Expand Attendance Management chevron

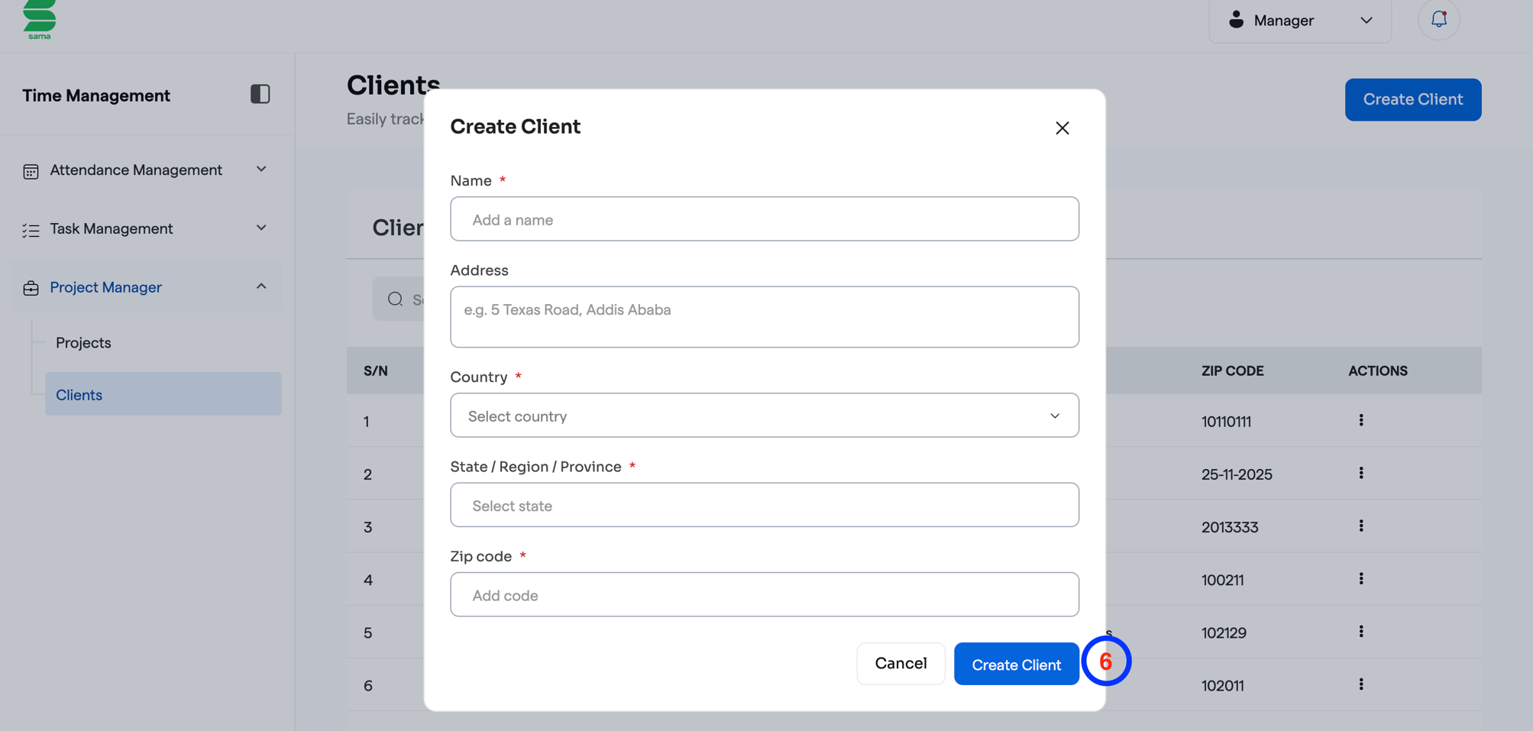coord(261,169)
